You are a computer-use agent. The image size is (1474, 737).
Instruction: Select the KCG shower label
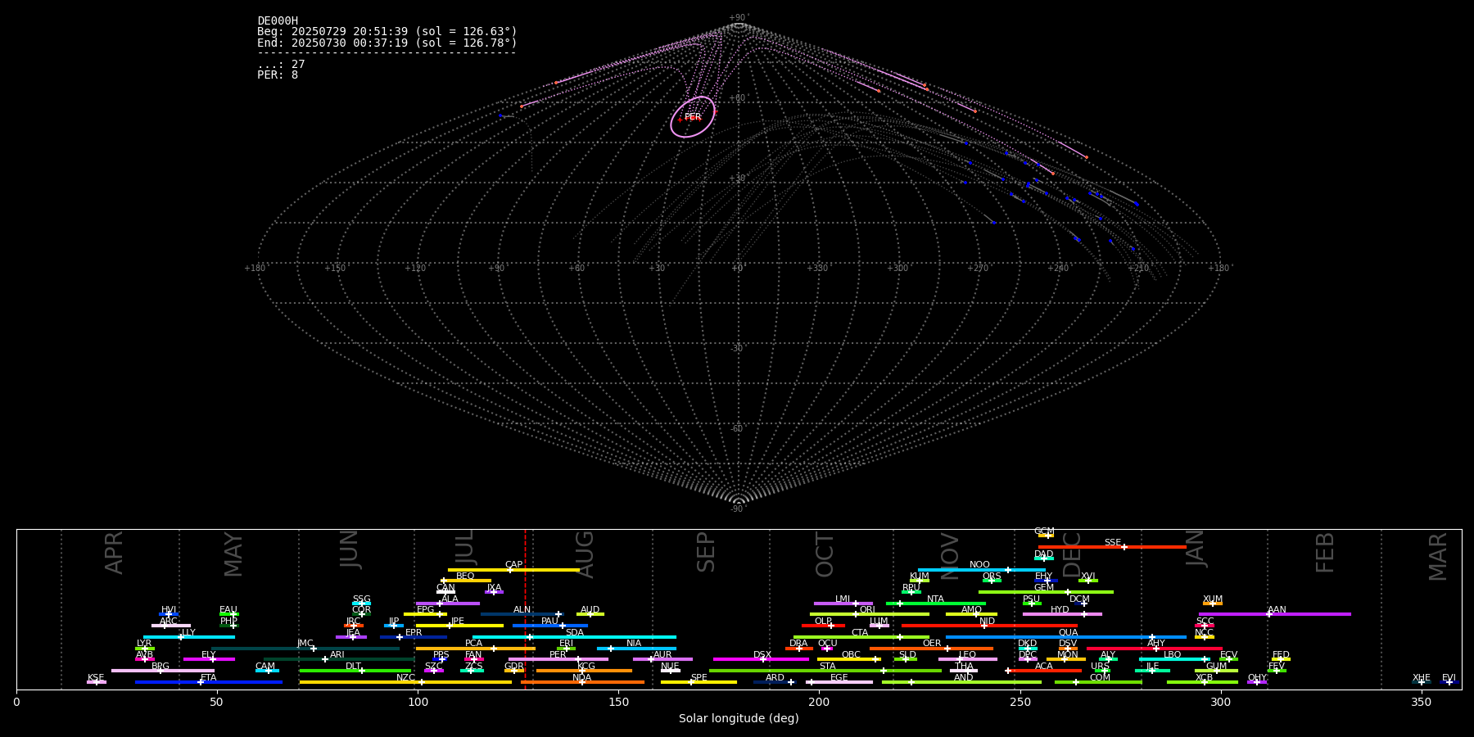point(586,667)
